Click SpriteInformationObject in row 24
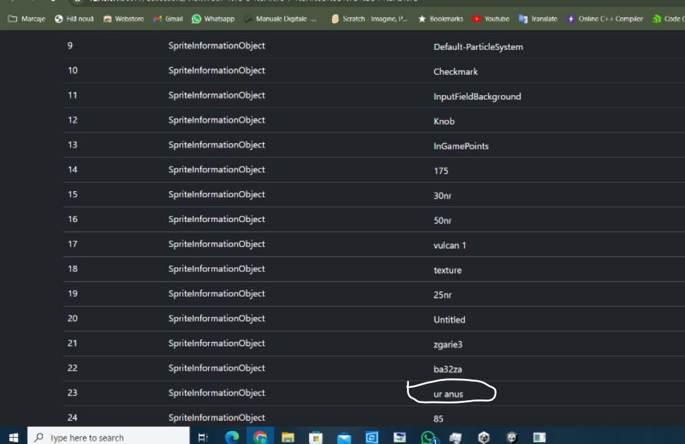Viewport: 685px width, 444px height. pyautogui.click(x=216, y=418)
